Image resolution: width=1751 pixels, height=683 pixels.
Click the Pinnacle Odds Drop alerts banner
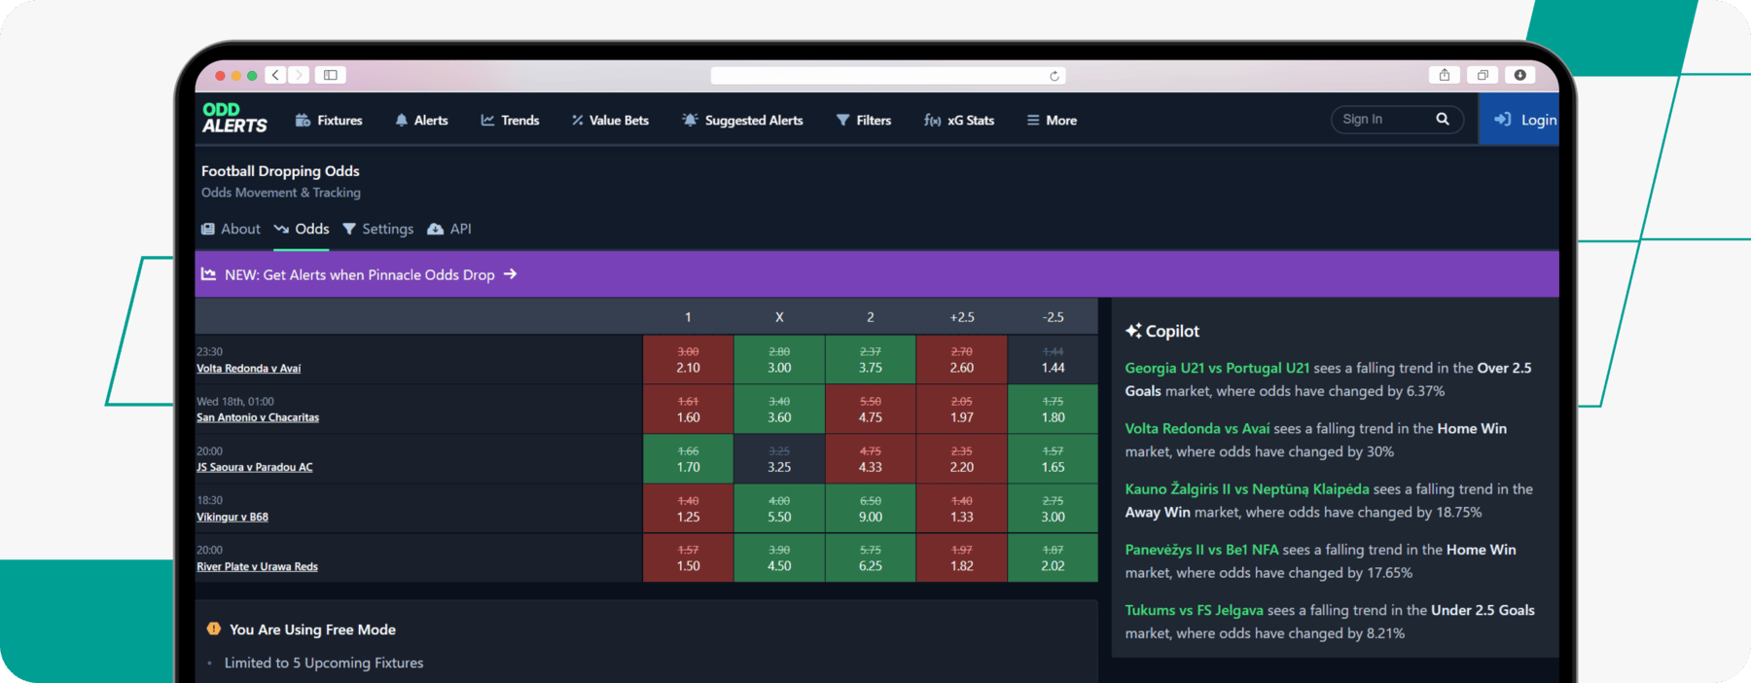click(876, 274)
